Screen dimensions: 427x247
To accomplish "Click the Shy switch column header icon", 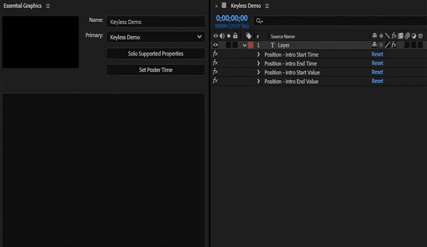I will click(374, 36).
